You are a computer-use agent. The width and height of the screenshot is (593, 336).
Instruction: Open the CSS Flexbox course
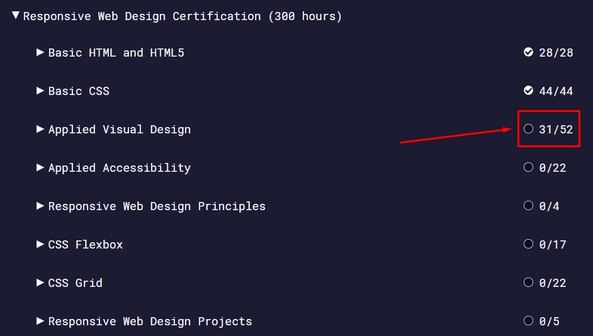click(86, 245)
